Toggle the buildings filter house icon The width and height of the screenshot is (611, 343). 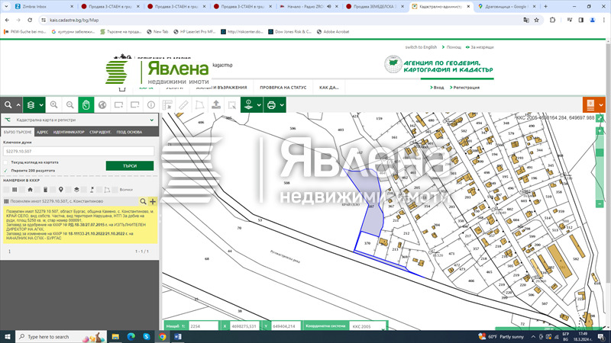pos(30,189)
